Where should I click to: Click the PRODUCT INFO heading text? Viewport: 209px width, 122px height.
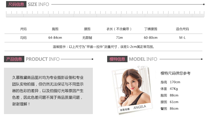[43, 59]
